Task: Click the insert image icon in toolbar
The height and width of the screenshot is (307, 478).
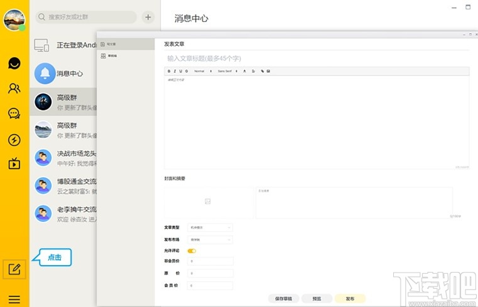Action: pyautogui.click(x=268, y=71)
